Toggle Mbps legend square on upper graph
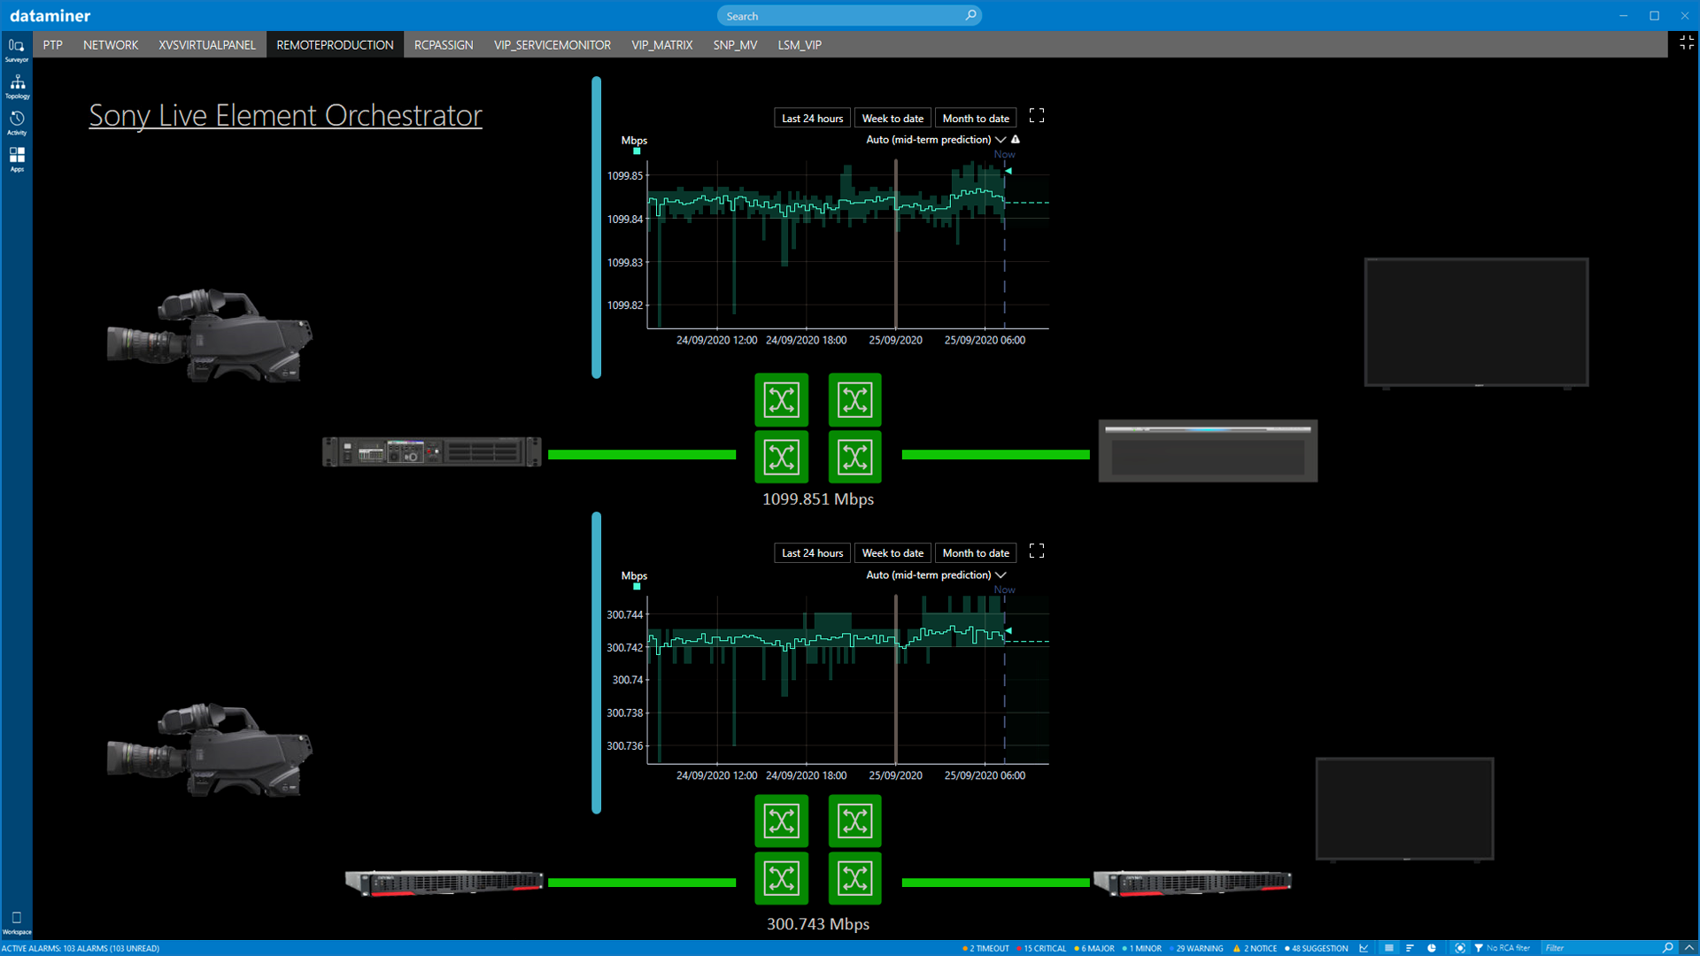This screenshot has height=956, width=1700. tap(637, 151)
